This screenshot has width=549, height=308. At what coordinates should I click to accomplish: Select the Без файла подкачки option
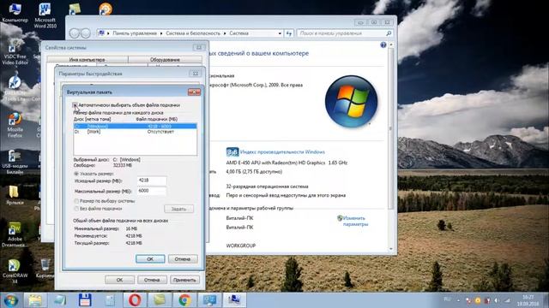tap(76, 209)
